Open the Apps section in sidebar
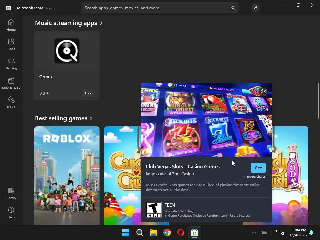This screenshot has width=320, height=240. click(11, 44)
